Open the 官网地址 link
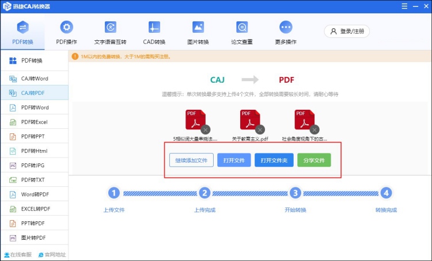Image resolution: width=432 pixels, height=261 pixels. (x=52, y=255)
